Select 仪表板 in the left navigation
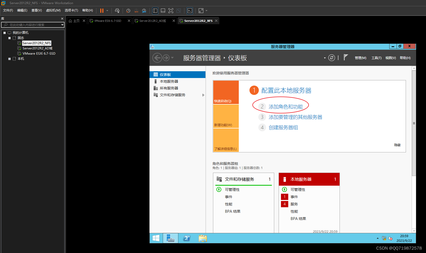This screenshot has height=253, width=426. pos(178,75)
